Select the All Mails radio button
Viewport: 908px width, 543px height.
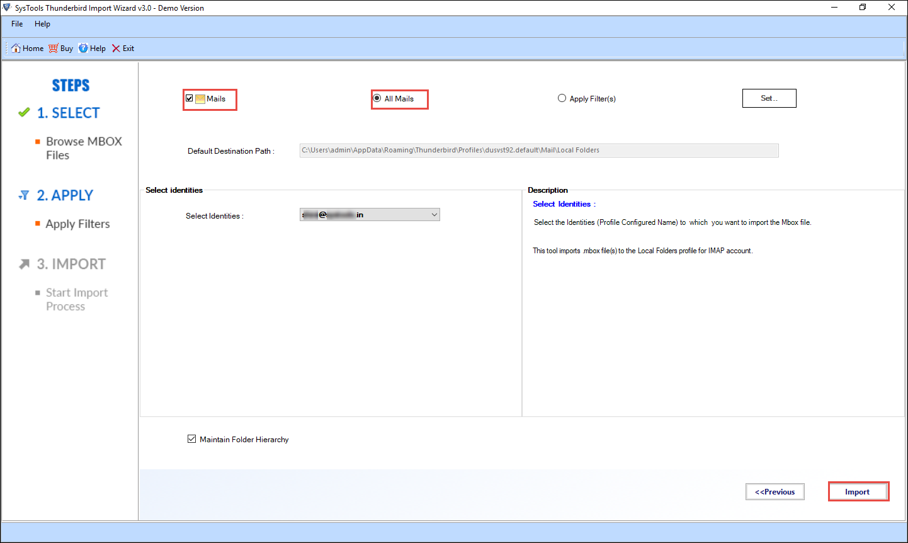[x=377, y=98]
